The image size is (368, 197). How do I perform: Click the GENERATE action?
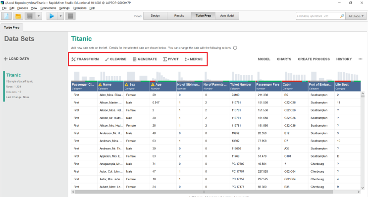coord(145,59)
